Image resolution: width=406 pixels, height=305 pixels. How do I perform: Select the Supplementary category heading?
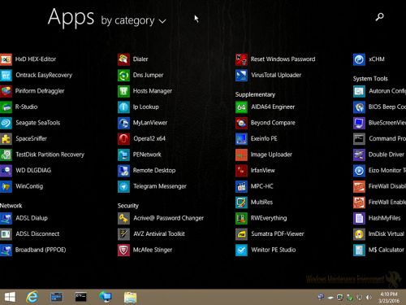pyautogui.click(x=255, y=94)
